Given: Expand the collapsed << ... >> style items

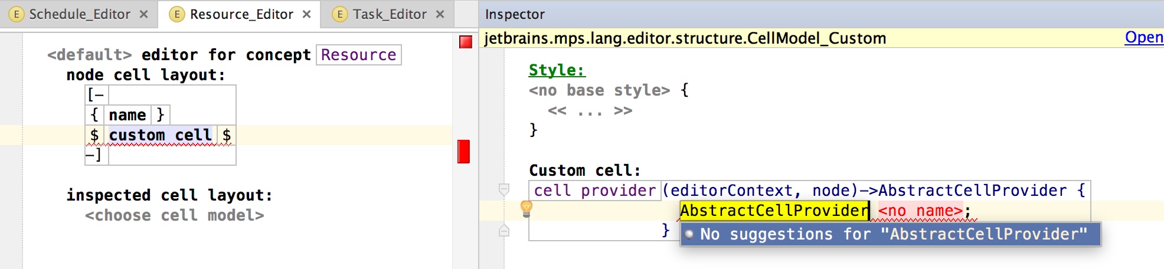Looking at the screenshot, I should 590,111.
